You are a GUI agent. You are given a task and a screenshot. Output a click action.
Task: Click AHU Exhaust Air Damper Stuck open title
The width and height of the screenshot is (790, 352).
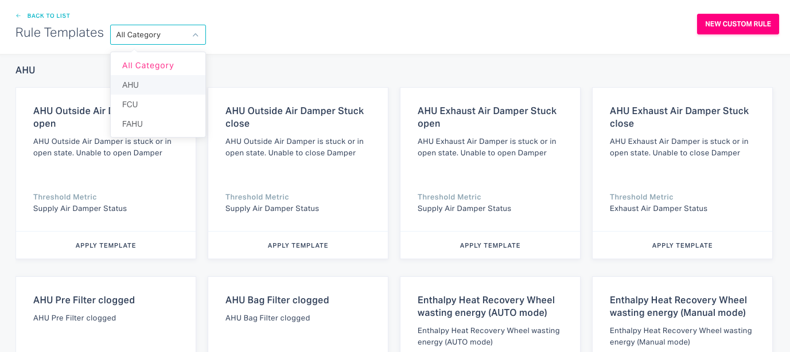(x=487, y=117)
